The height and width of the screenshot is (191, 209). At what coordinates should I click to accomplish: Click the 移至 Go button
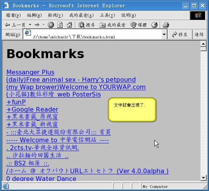coord(180,34)
